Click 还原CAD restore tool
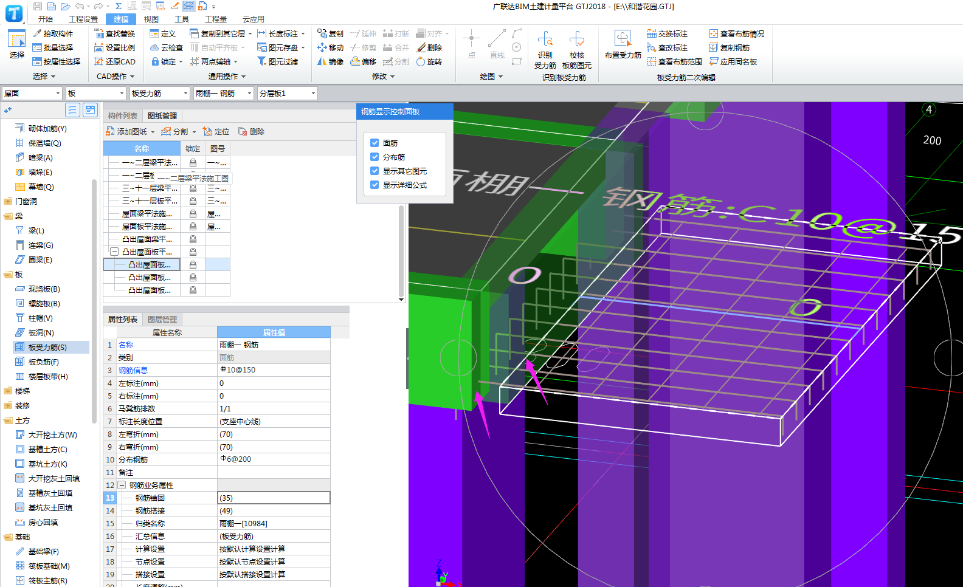 (115, 62)
